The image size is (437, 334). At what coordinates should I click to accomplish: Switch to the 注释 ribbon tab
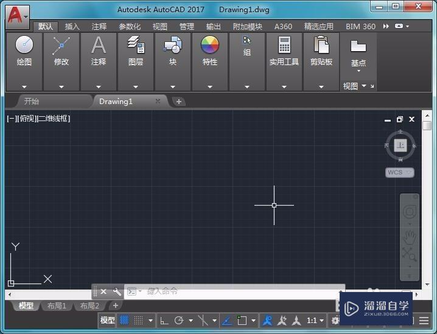pyautogui.click(x=99, y=26)
